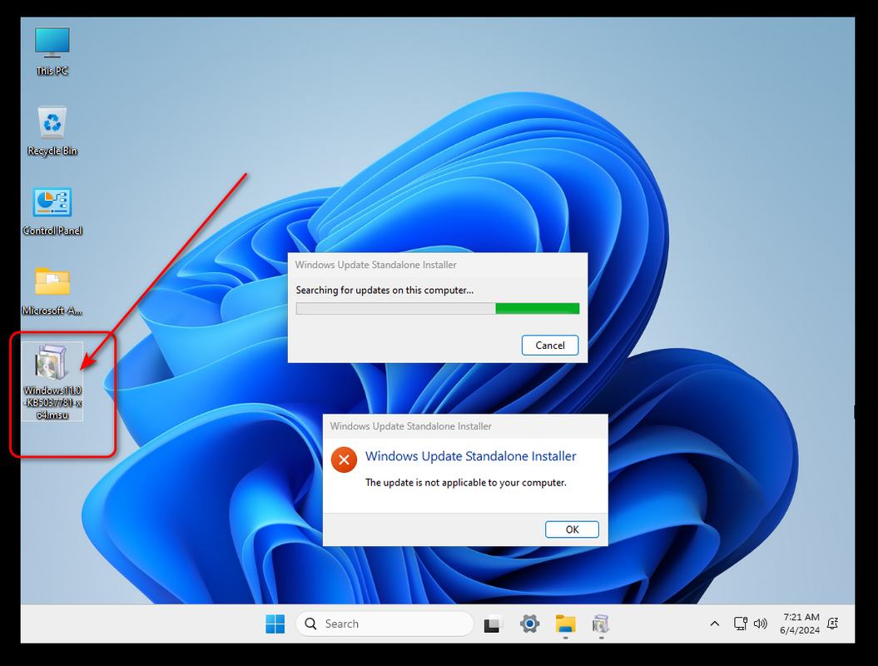Open Settings gear icon on the taskbar
This screenshot has width=878, height=666.
pos(529,624)
